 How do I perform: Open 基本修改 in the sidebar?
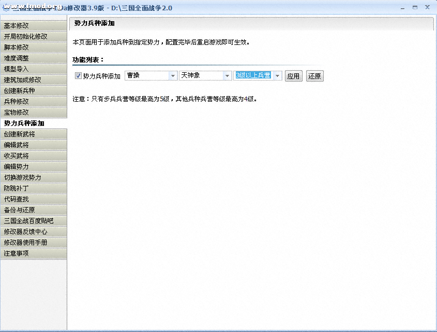pos(34,26)
